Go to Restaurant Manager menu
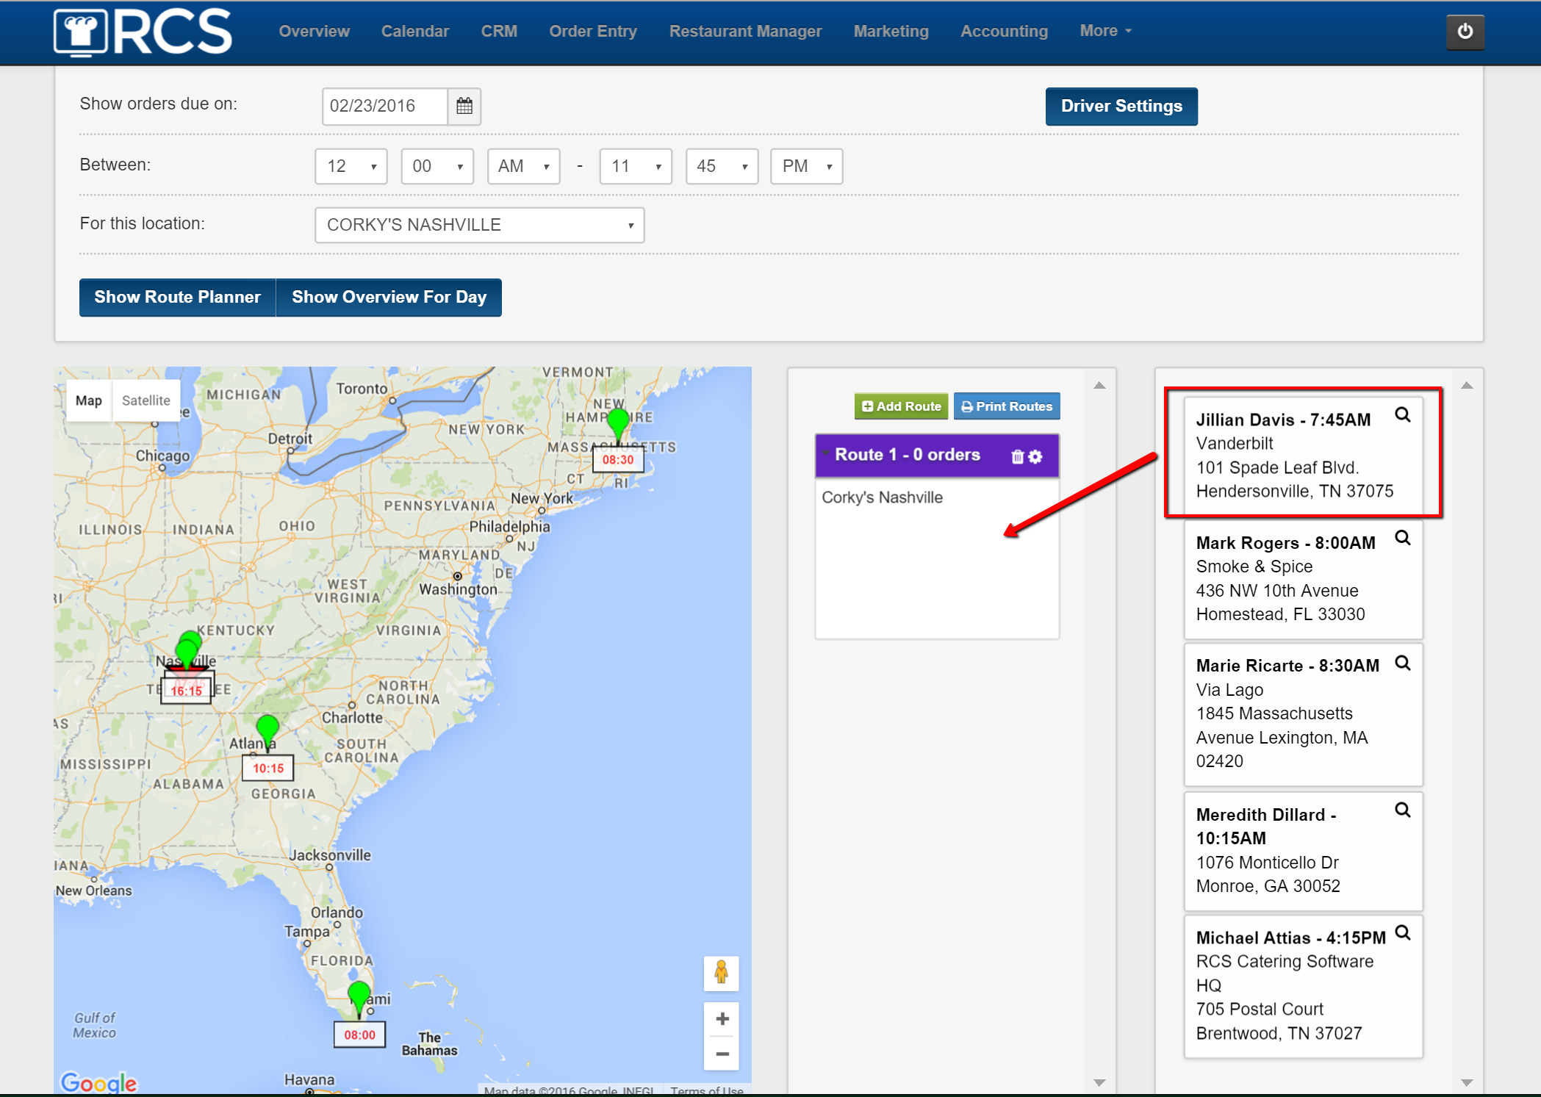 coord(745,31)
